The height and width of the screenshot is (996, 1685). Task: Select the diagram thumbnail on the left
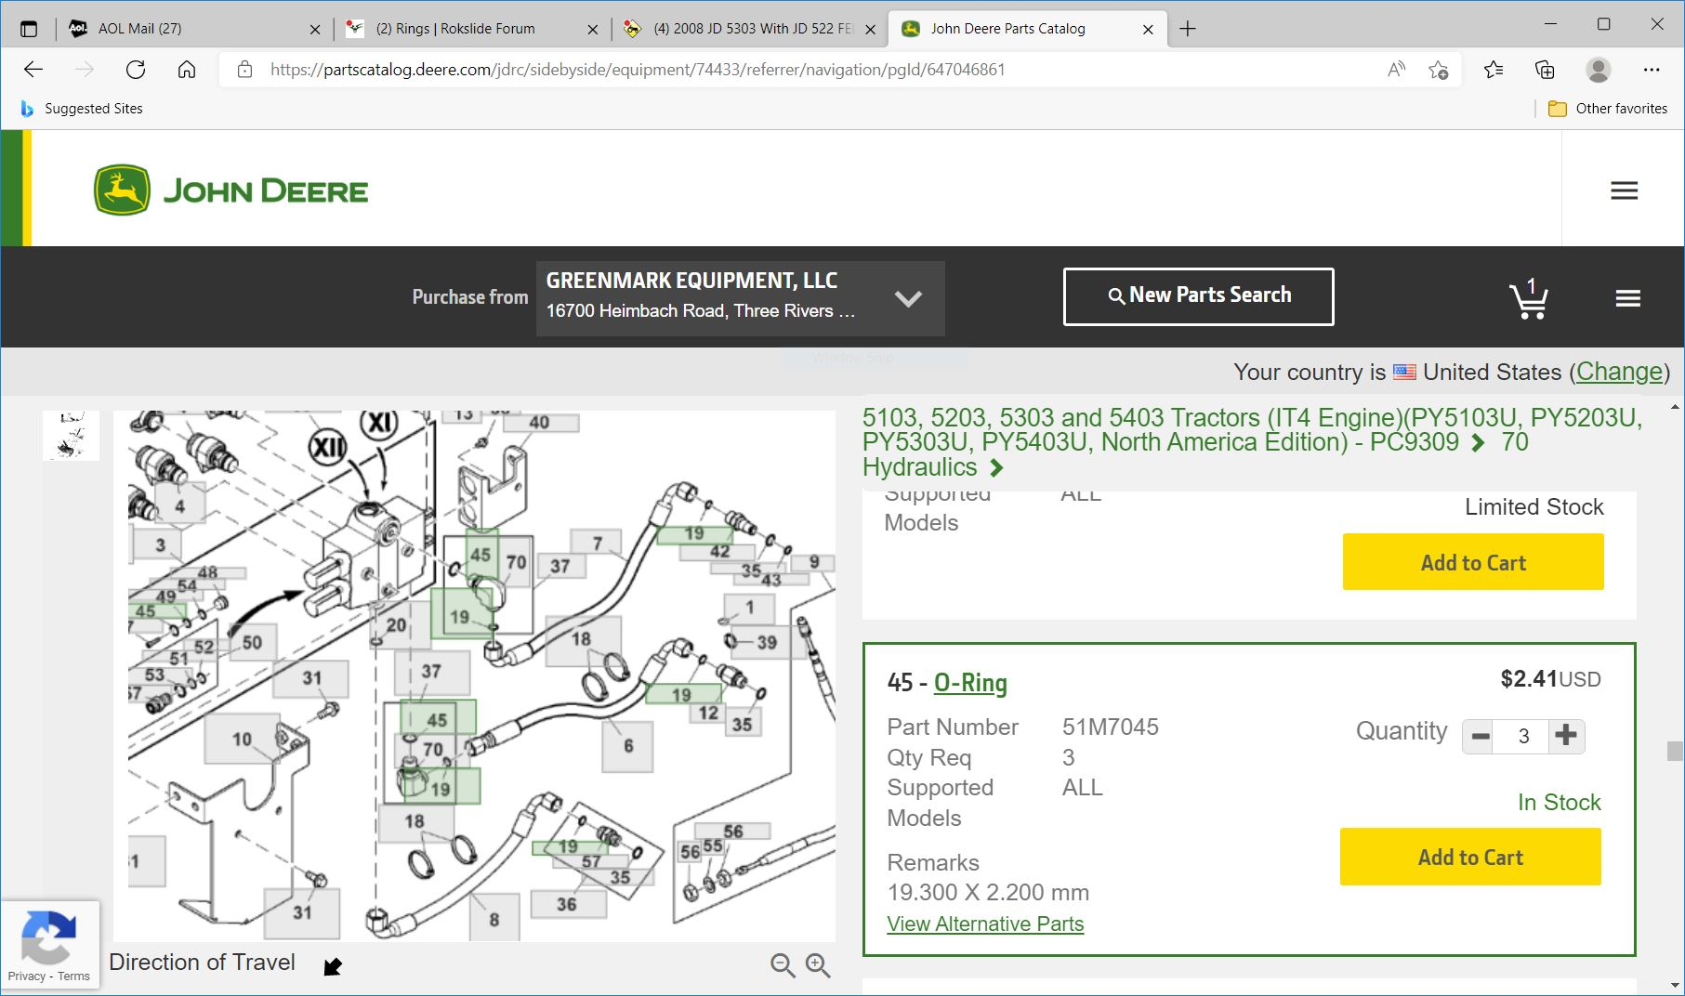tap(72, 435)
